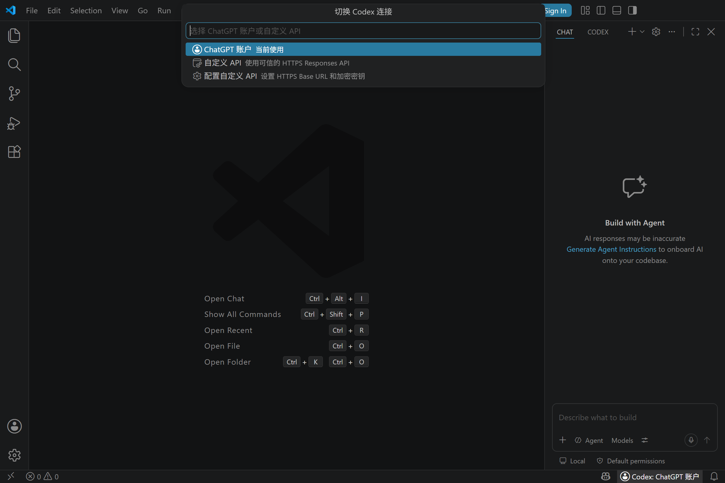Screen dimensions: 725x483
Task: Open the Local session target picker
Action: tap(572, 461)
